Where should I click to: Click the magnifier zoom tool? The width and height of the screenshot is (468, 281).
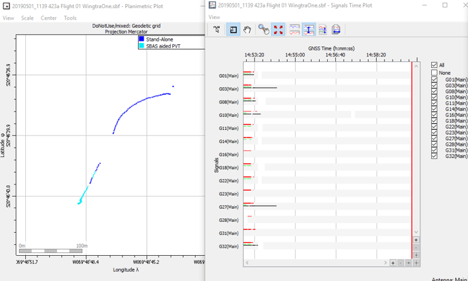point(263,29)
